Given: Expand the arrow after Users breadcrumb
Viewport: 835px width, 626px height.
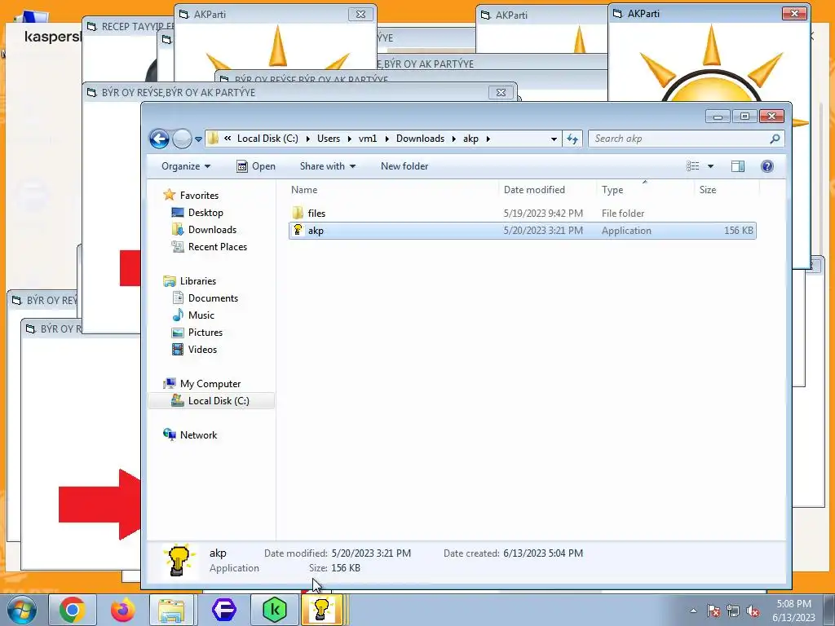Looking at the screenshot, I should tap(349, 139).
